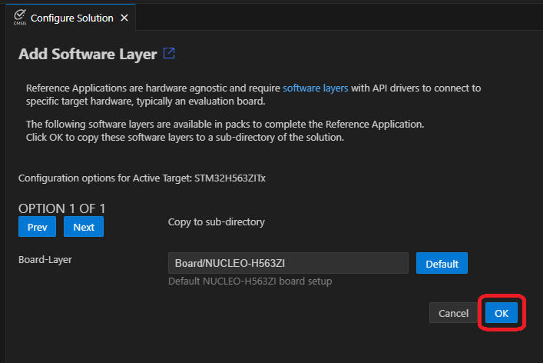Click the OPTION 1 OF 1 text
Screen dimensions: 543x363
61,208
